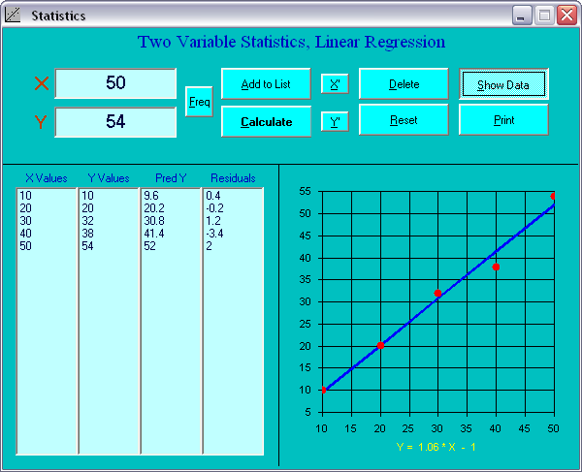Click the regression equation below the graph
Screen dimensions: 582x472
point(436,447)
